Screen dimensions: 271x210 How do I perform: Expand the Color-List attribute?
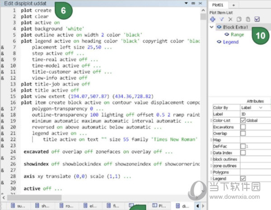click(211, 121)
